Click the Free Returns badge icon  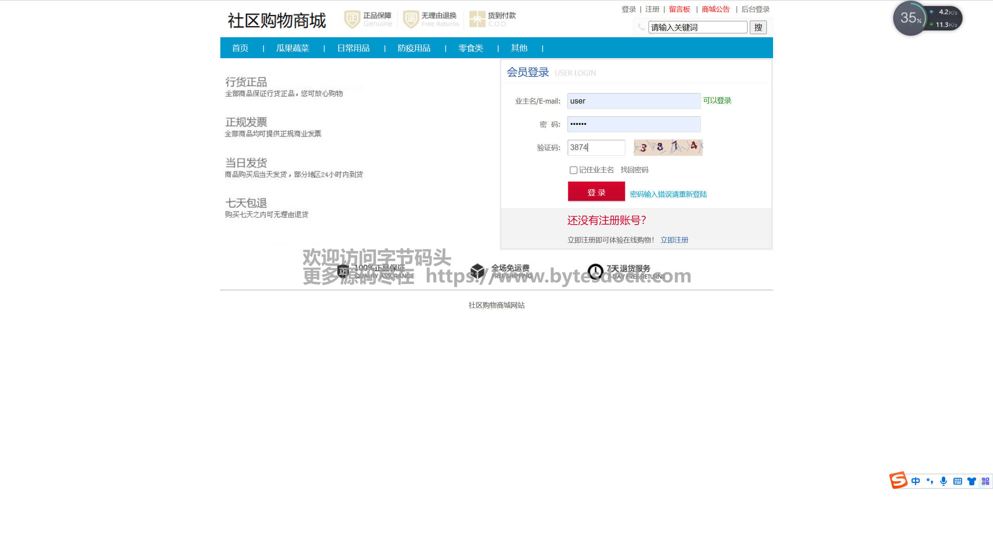[x=411, y=19]
